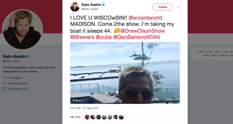This screenshot has height=124, width=233.
Task: Click the 14 Likes count
Action: click(75, 117)
